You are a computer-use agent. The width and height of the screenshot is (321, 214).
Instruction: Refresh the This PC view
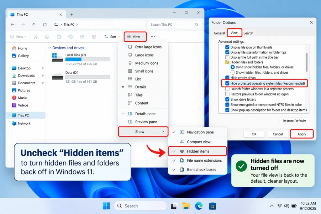tap(45, 24)
